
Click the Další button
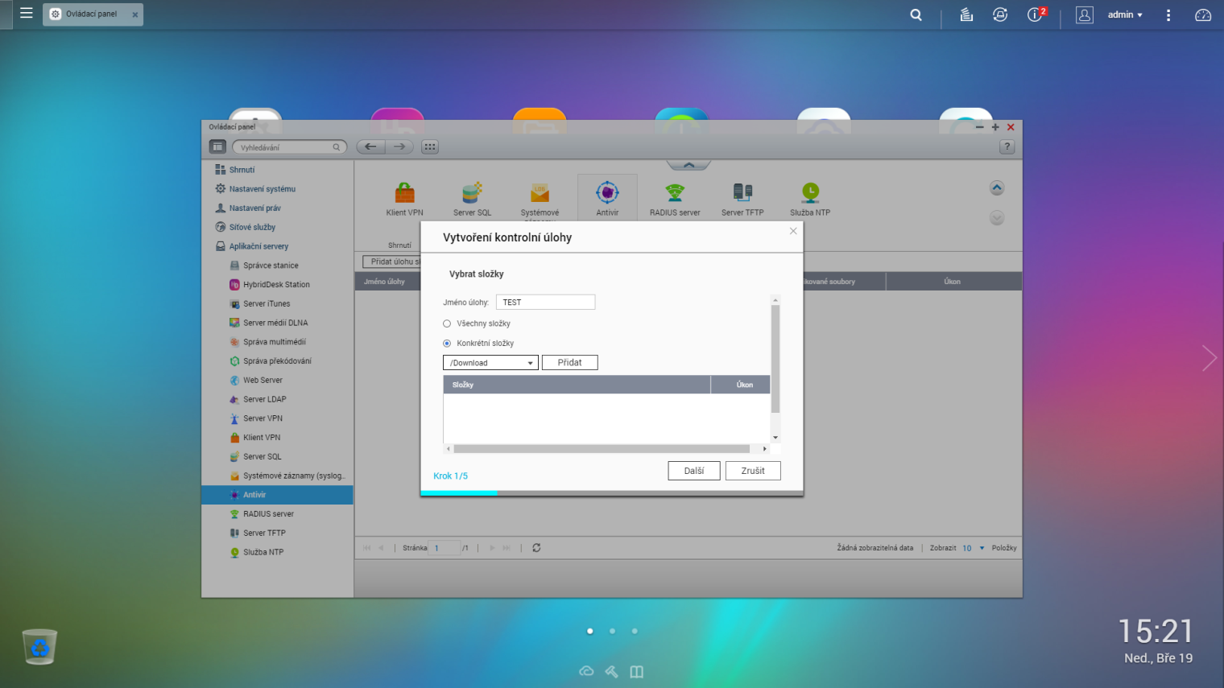pyautogui.click(x=693, y=471)
